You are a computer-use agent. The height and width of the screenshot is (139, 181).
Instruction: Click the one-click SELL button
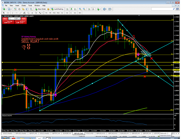coord(8,21)
